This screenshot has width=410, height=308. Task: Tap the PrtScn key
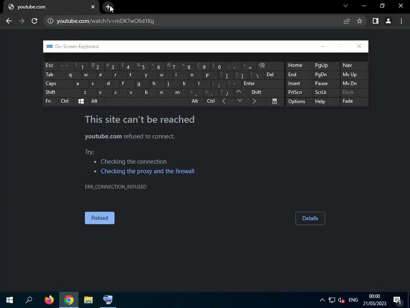point(299,92)
